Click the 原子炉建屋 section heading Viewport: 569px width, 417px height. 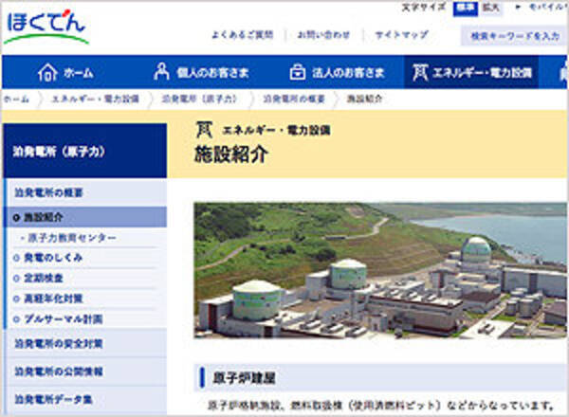tap(244, 378)
